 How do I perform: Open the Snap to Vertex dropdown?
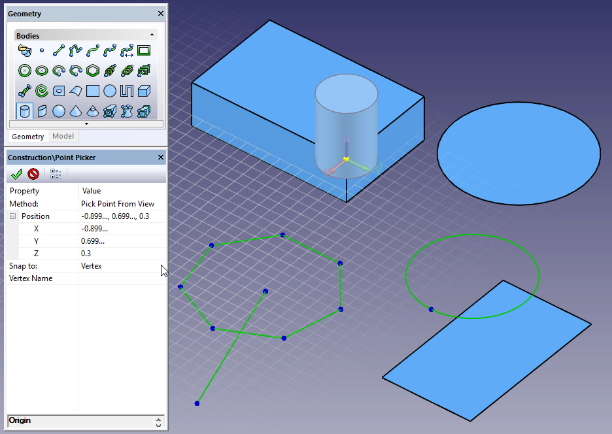tap(122, 266)
